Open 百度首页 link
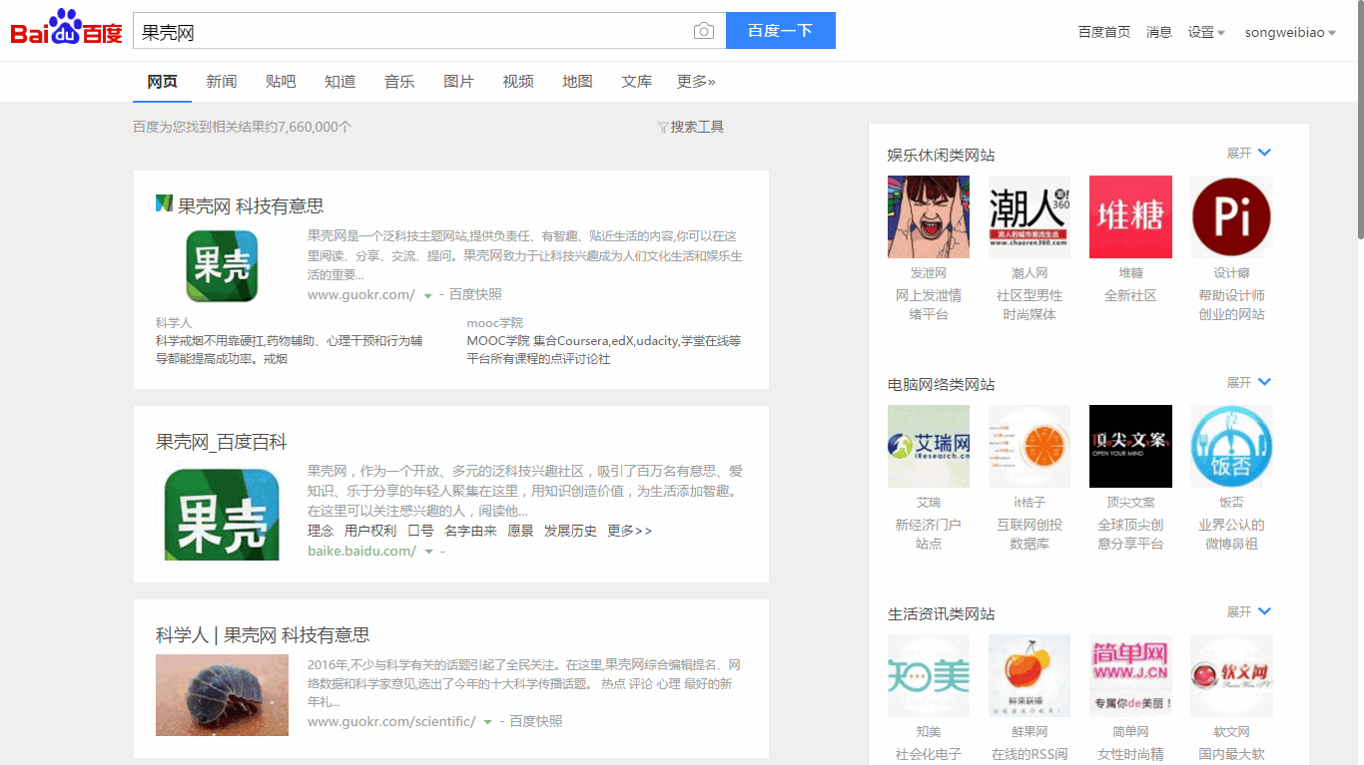Screen dimensions: 1364x765 (1104, 32)
